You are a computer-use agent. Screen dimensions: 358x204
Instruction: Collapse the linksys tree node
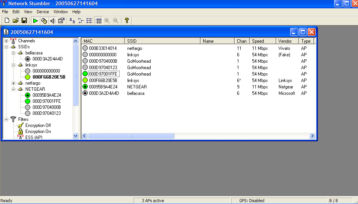14,65
